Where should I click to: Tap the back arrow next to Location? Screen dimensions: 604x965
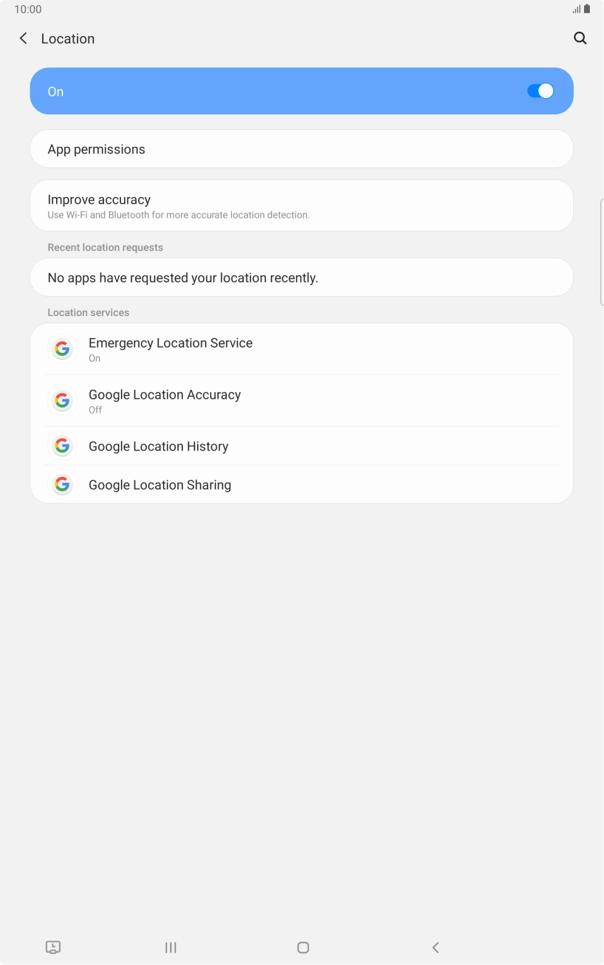(x=23, y=38)
